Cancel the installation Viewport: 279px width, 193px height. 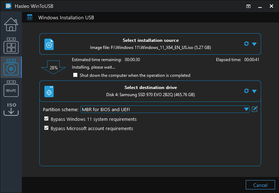(260, 185)
